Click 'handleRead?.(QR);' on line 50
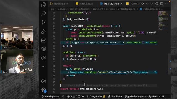The width and height of the screenshot is (177, 99). [x=79, y=13]
